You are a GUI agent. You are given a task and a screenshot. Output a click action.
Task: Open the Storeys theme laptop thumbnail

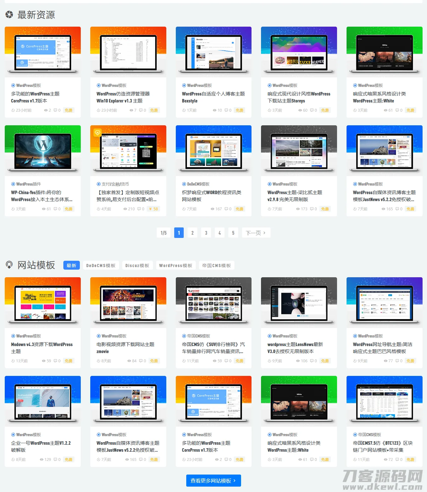click(299, 52)
